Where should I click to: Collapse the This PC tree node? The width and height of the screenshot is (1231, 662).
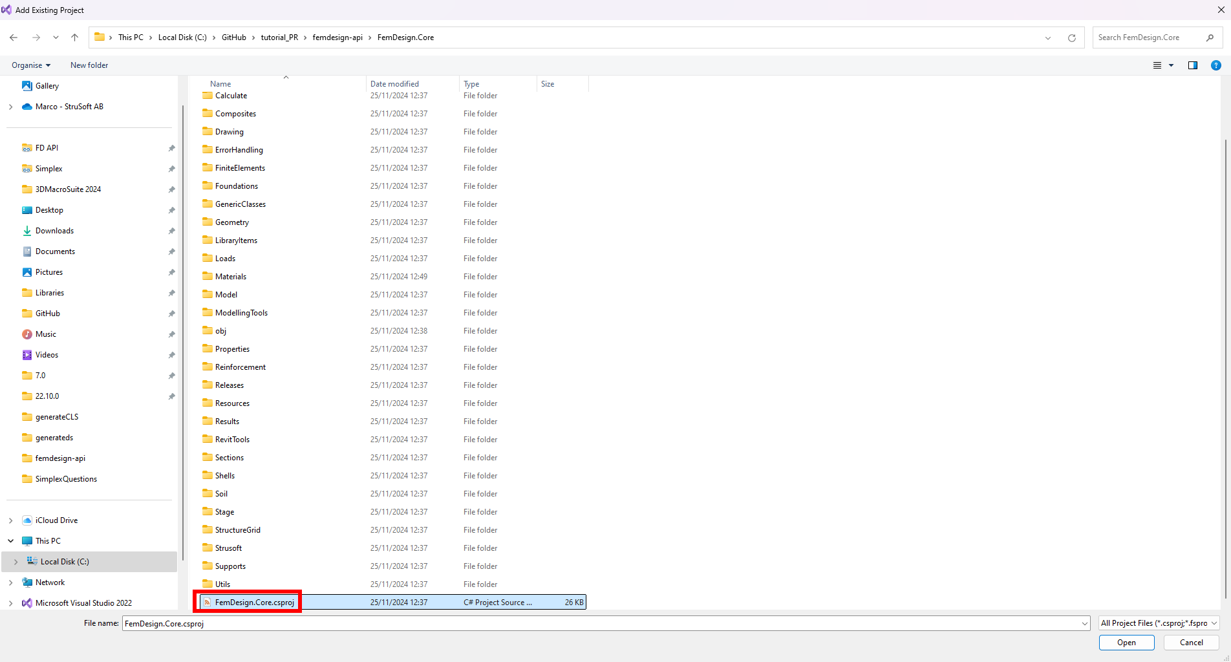point(11,541)
